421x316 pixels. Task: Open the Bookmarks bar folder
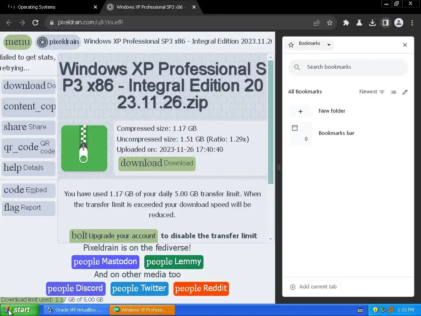[348, 133]
